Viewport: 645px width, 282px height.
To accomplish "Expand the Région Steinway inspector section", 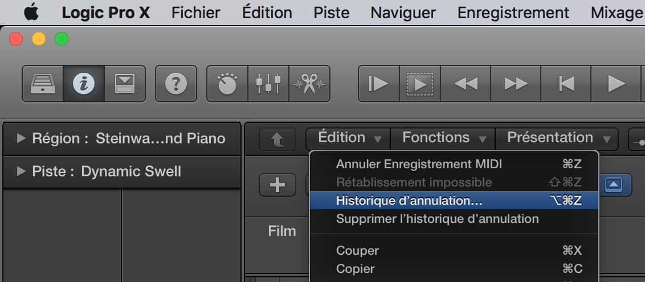I will (x=122, y=138).
